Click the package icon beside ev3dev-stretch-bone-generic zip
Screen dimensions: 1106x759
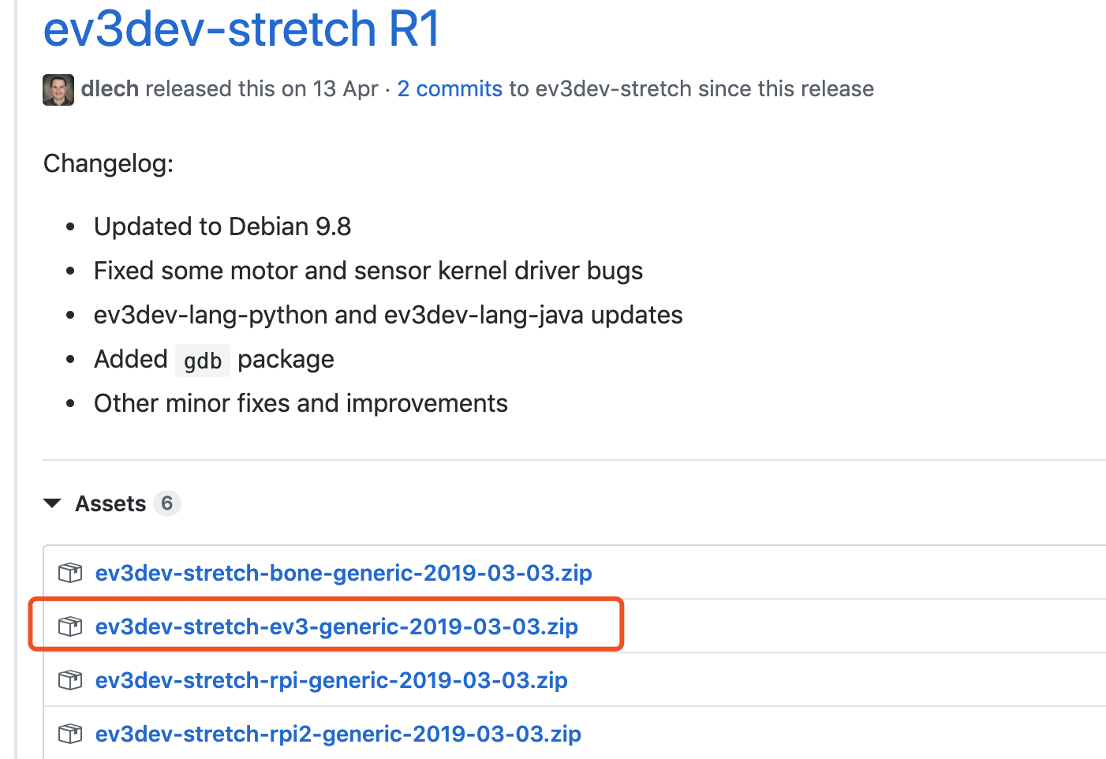[x=69, y=573]
